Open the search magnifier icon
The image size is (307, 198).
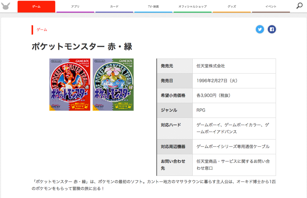point(300,6)
